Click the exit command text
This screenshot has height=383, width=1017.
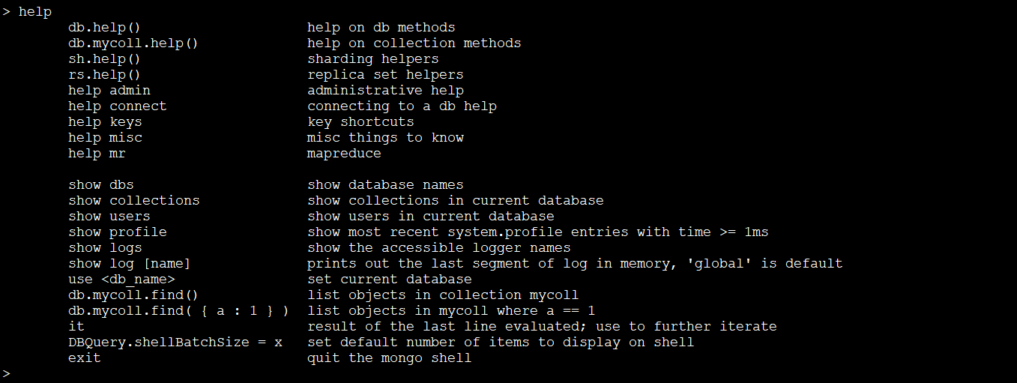85,358
